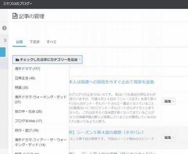Choose 海外ドラマ-ウォーキング・デッド (27) category

41,99
